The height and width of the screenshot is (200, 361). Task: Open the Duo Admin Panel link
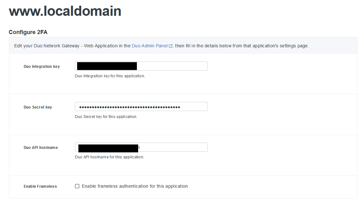(x=150, y=45)
